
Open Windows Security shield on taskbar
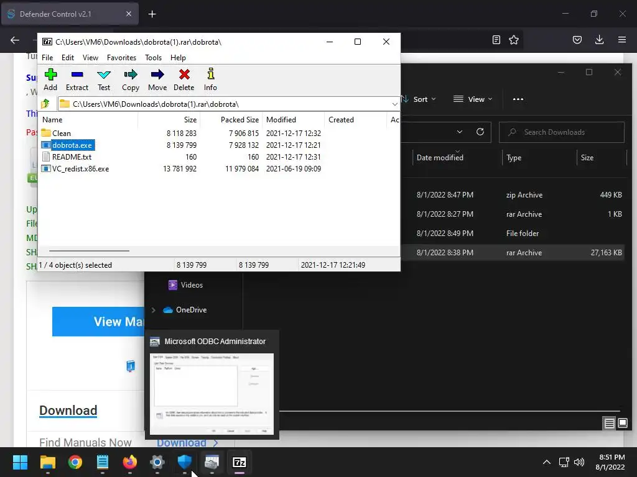[x=184, y=462]
